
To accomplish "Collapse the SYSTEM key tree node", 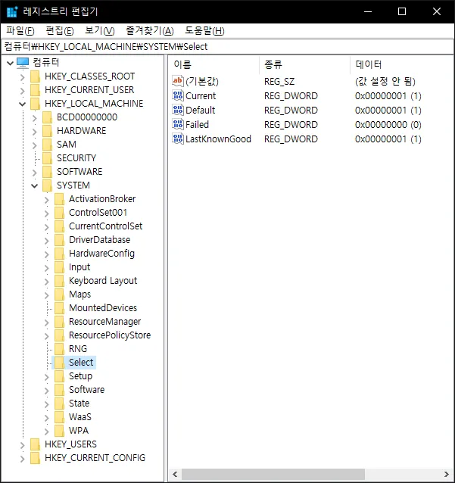I will pos(35,185).
